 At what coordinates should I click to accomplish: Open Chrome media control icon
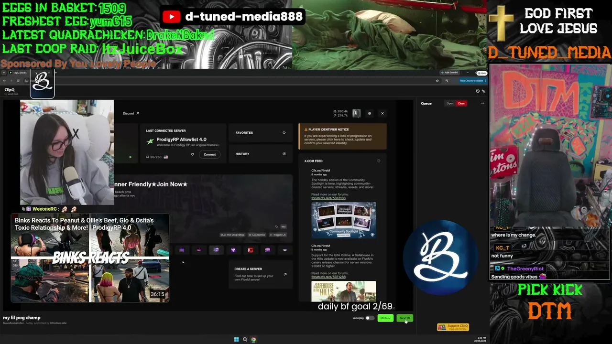(447, 81)
